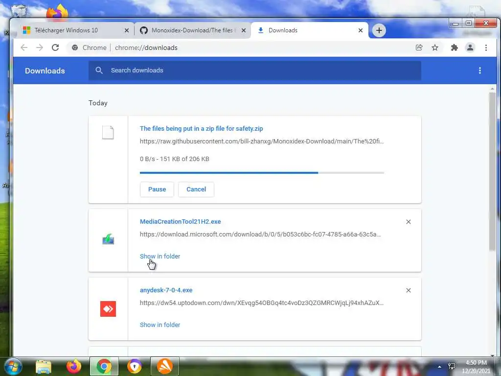The width and height of the screenshot is (501, 376).
Task: Open the profile avatar menu
Action: (470, 47)
